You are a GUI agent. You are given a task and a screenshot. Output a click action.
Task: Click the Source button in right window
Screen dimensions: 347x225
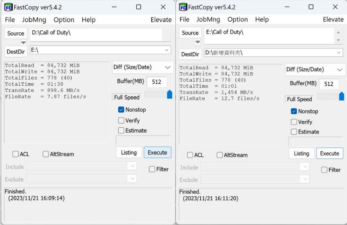[190, 33]
